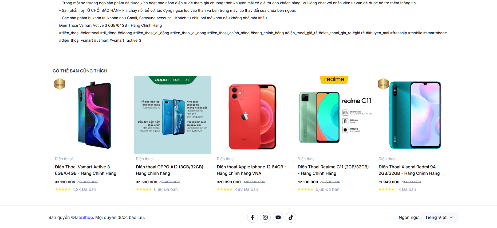This screenshot has height=228, width=497.
Task: Click the red iPhone 12 product image
Action: (252, 117)
